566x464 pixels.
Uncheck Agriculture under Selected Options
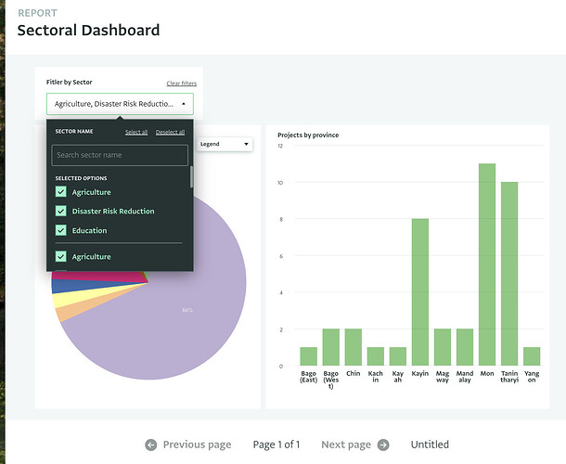click(61, 192)
